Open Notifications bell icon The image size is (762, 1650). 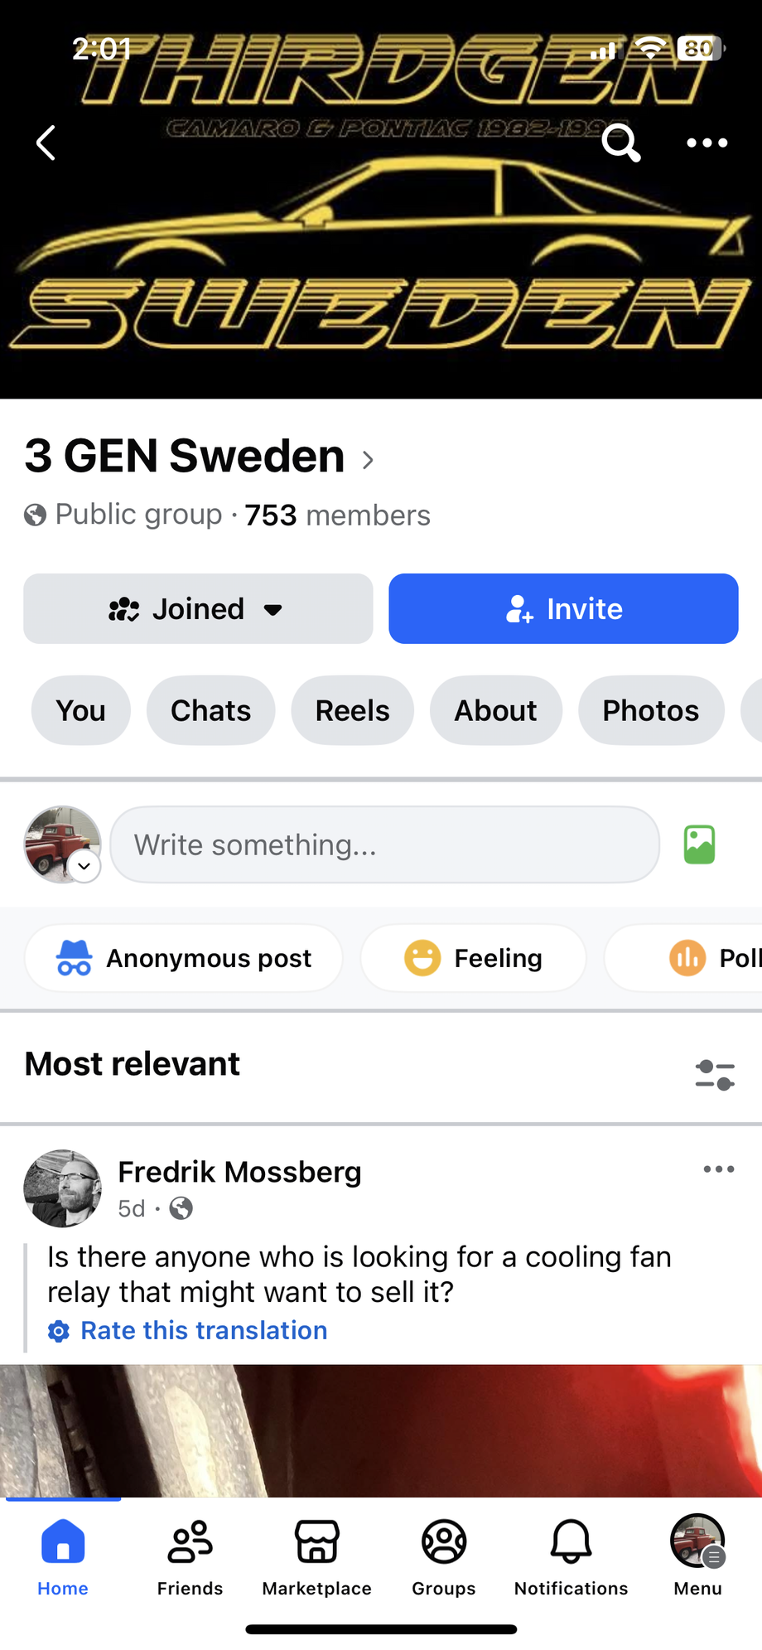tap(571, 1556)
